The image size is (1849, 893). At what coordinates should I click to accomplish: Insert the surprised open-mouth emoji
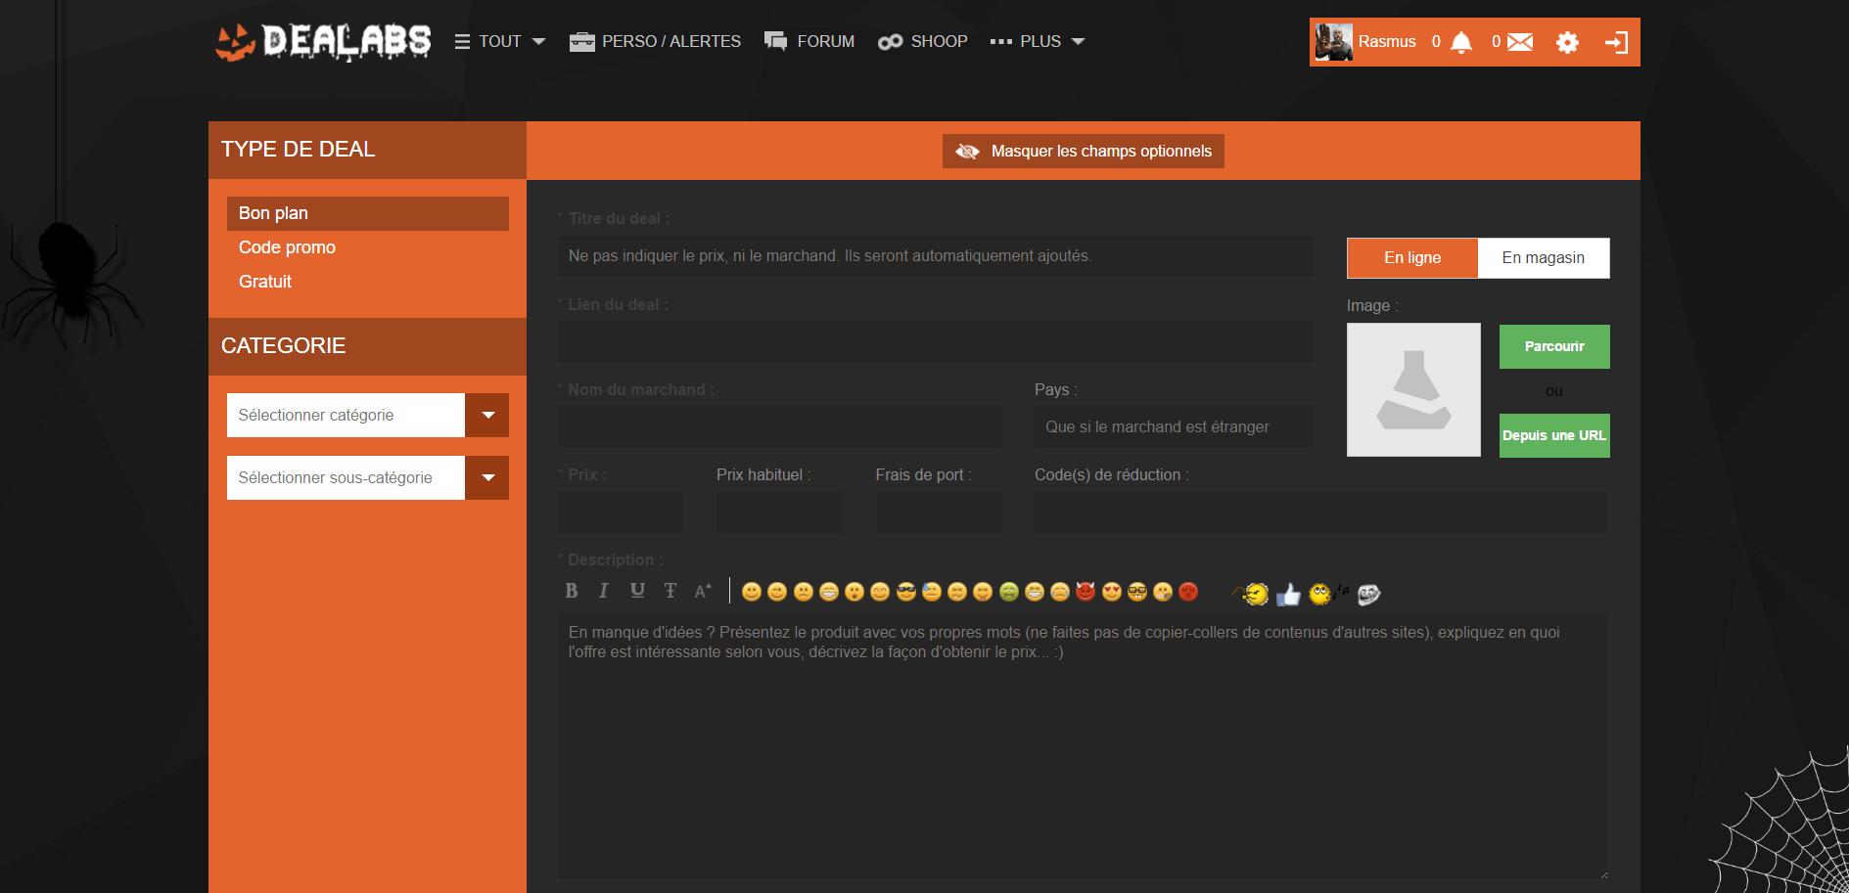pos(855,592)
